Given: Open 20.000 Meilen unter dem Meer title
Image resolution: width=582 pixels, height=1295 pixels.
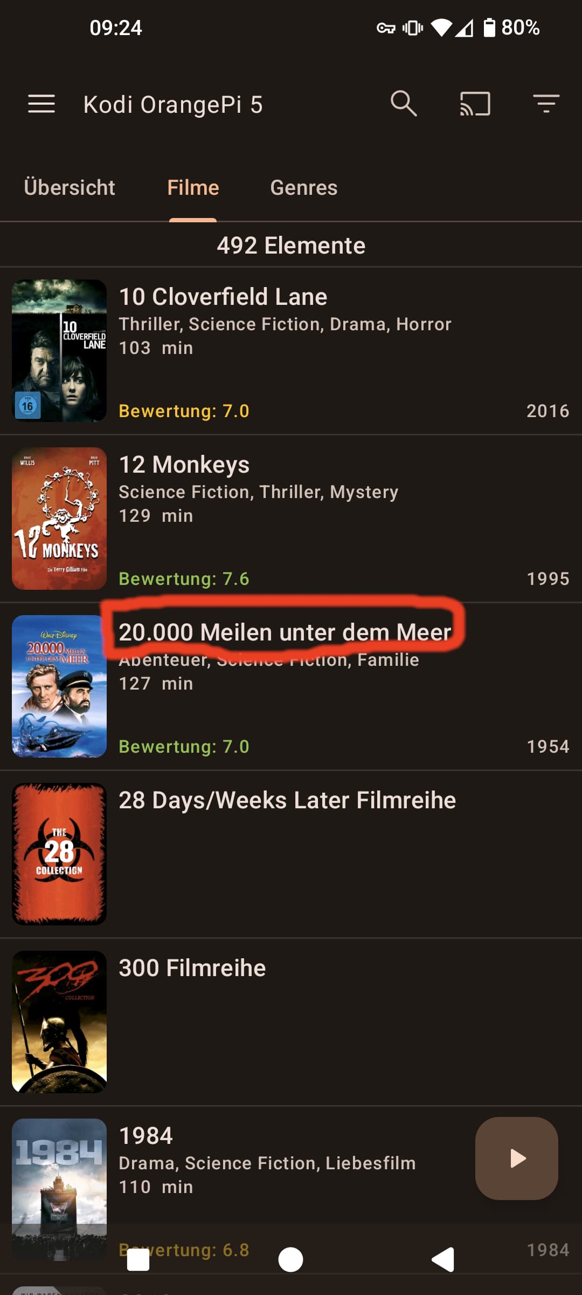Looking at the screenshot, I should (x=285, y=632).
